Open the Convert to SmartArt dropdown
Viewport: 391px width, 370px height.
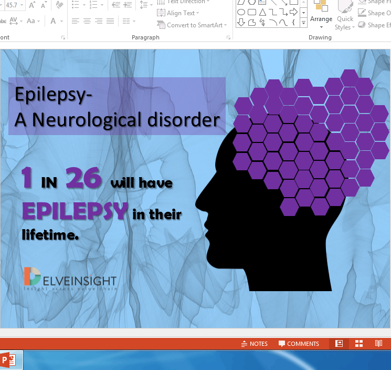pos(192,25)
